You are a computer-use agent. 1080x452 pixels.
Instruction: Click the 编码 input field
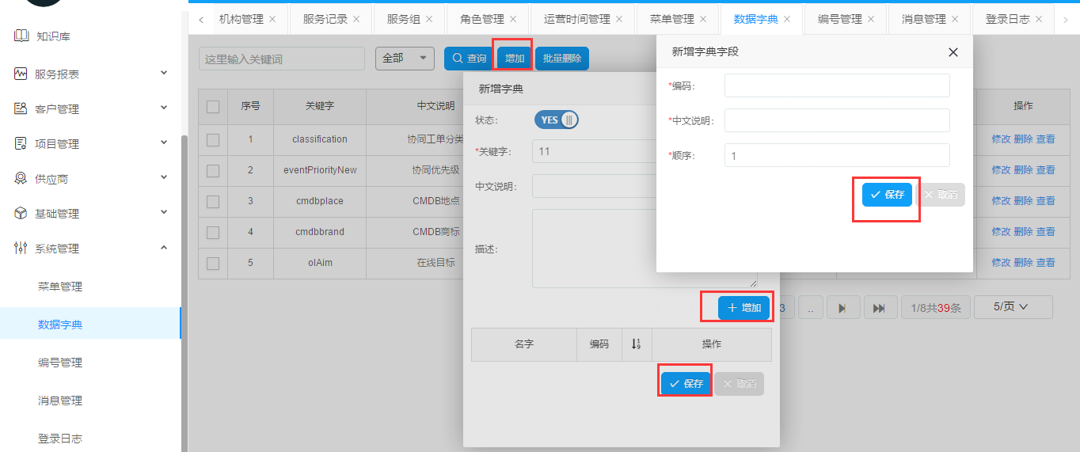coord(836,85)
